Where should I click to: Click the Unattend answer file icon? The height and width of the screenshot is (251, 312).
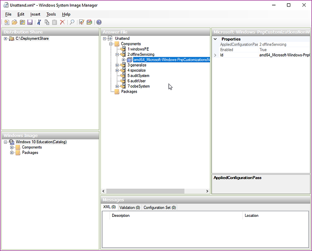pos(110,39)
